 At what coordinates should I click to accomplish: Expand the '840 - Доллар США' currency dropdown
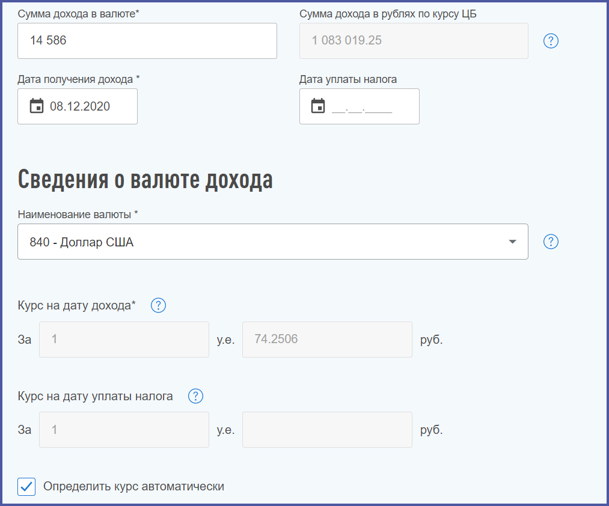[x=273, y=242]
